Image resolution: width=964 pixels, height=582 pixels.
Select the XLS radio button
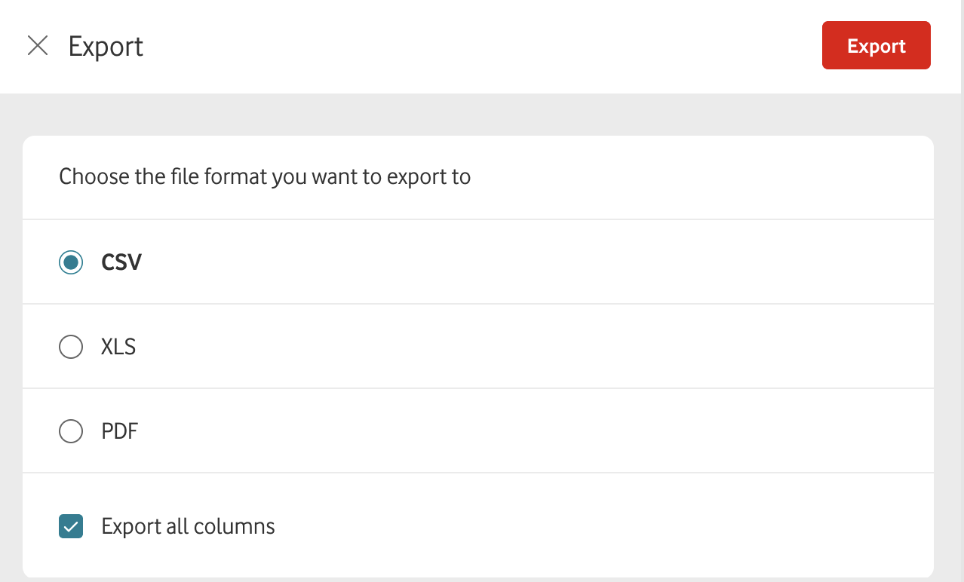(71, 347)
